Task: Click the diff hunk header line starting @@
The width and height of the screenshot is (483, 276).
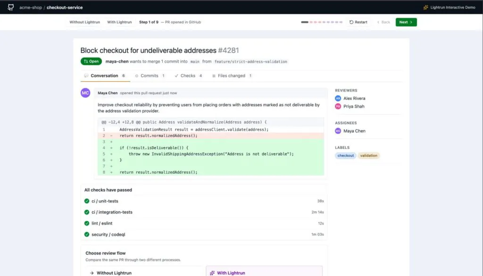Action: click(x=211, y=122)
